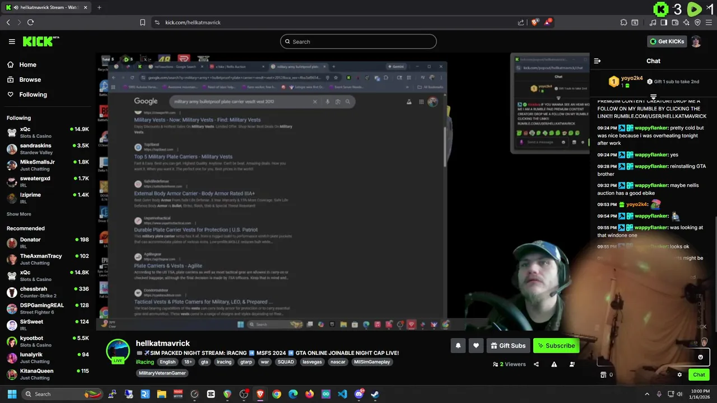Reload the page
This screenshot has width=717, height=403.
click(x=30, y=22)
